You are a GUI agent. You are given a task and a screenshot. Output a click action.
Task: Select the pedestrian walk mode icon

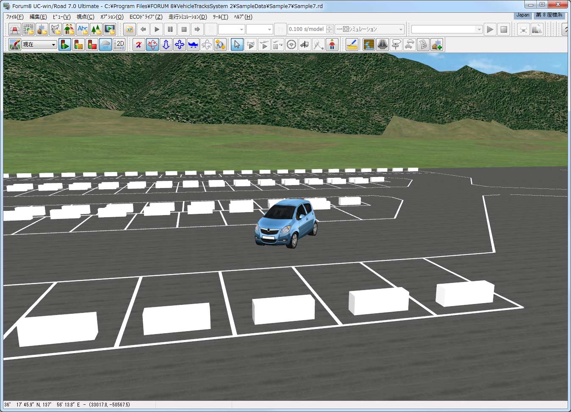click(332, 44)
